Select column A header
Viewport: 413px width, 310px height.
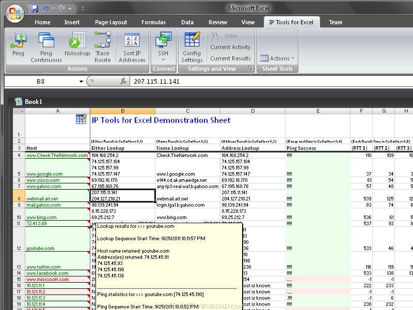(x=57, y=111)
